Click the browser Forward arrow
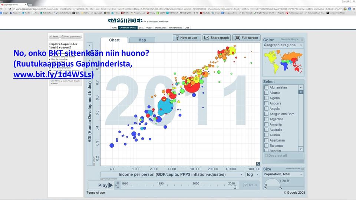Image resolution: width=356 pixels, height=200 pixels. coord(6,9)
